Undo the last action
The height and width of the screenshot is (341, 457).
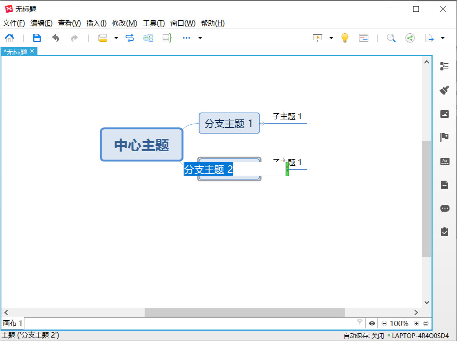point(55,38)
